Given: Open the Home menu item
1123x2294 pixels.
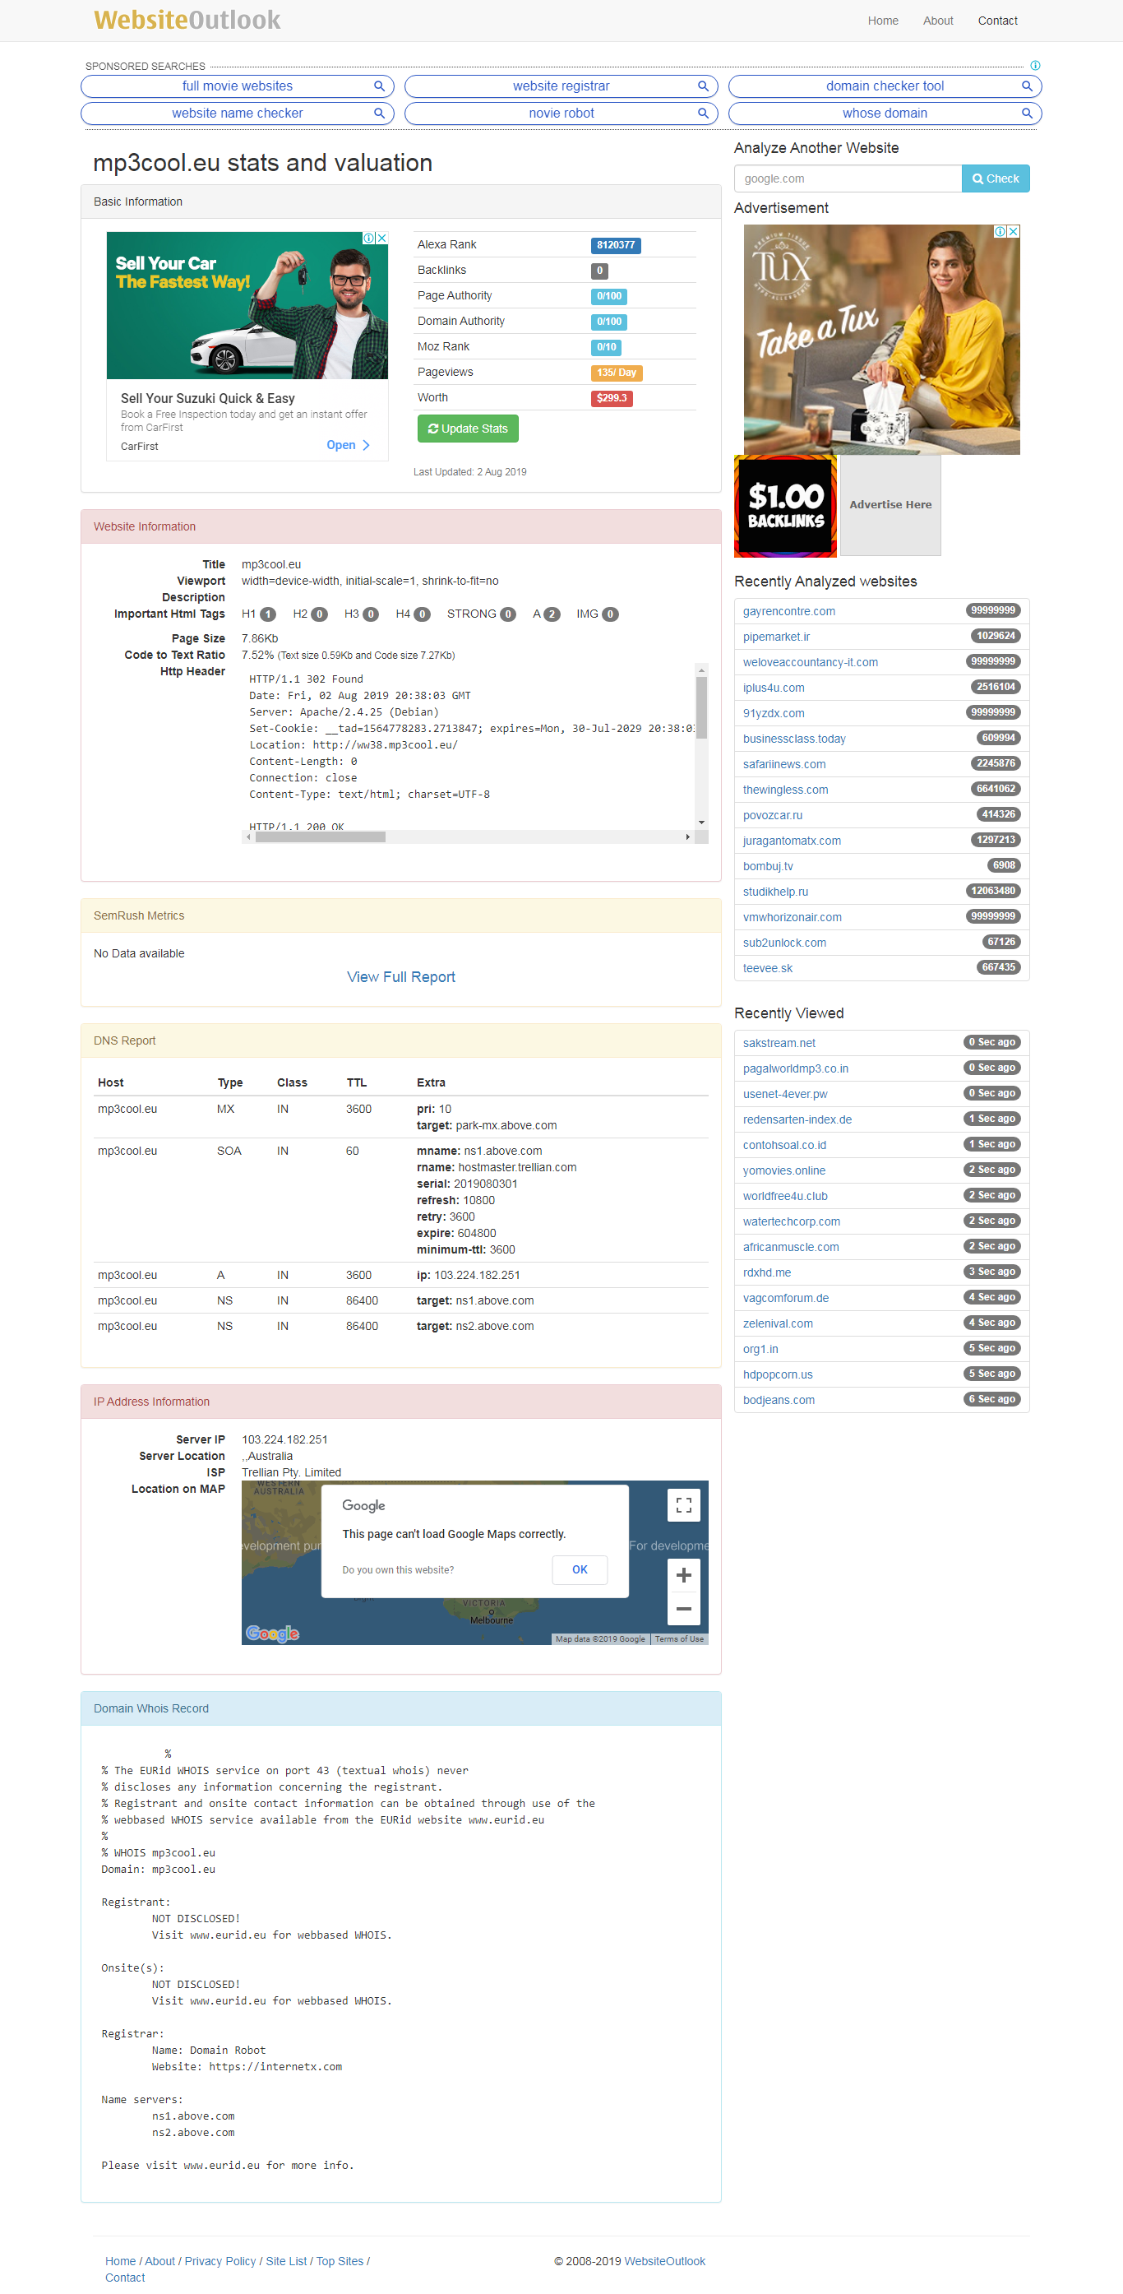Looking at the screenshot, I should (883, 21).
